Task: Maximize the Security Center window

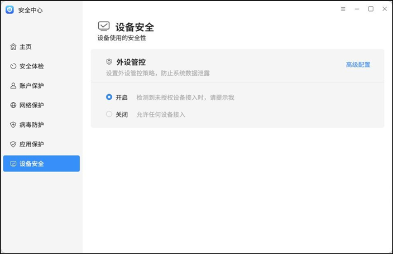Action: [x=371, y=9]
